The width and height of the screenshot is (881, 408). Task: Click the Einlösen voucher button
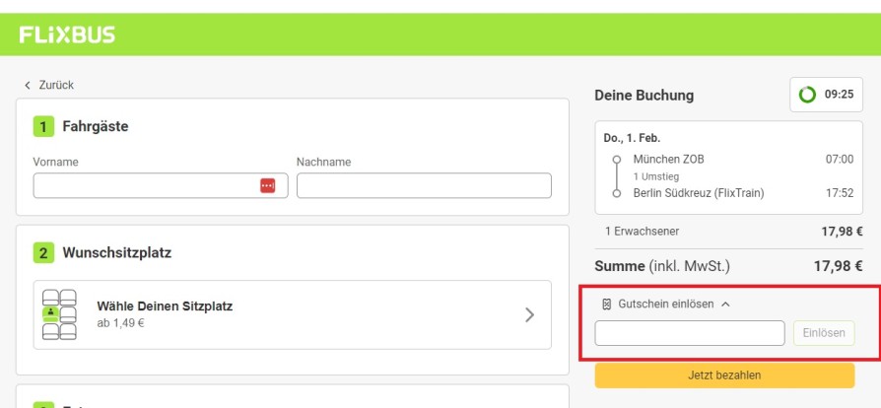coord(824,333)
